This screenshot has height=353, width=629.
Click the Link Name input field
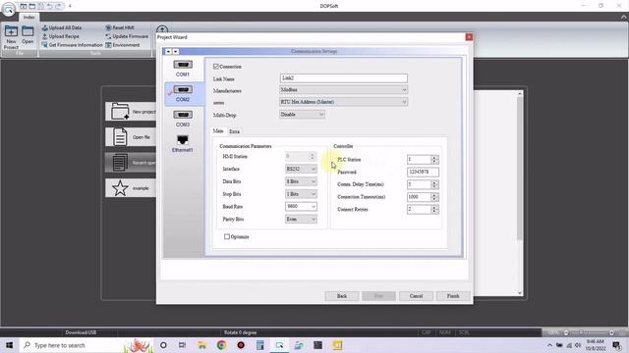pyautogui.click(x=343, y=77)
